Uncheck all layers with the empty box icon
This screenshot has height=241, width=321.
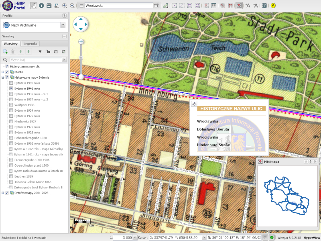point(56,51)
